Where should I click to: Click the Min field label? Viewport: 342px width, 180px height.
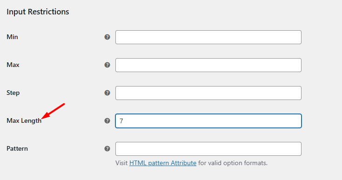click(x=12, y=37)
